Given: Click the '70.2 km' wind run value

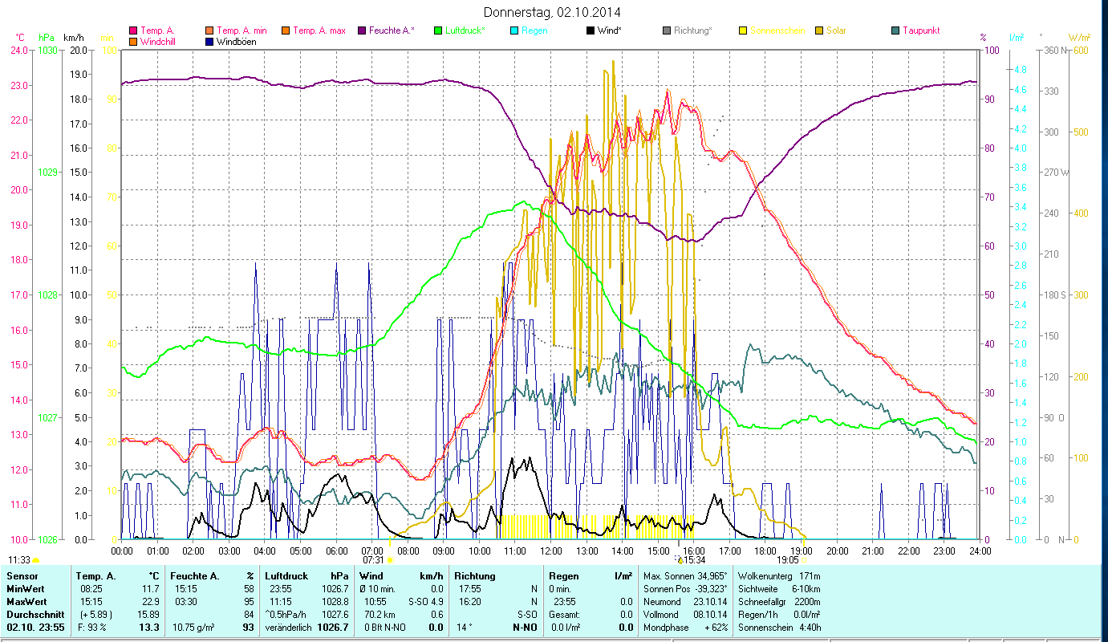Looking at the screenshot, I should tap(379, 615).
